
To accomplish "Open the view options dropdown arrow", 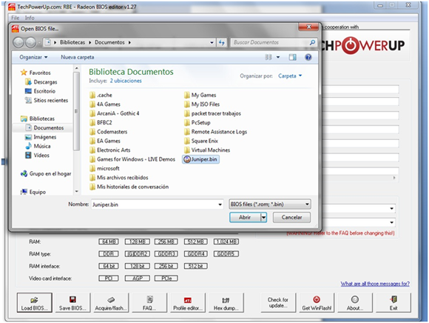I will click(x=278, y=57).
